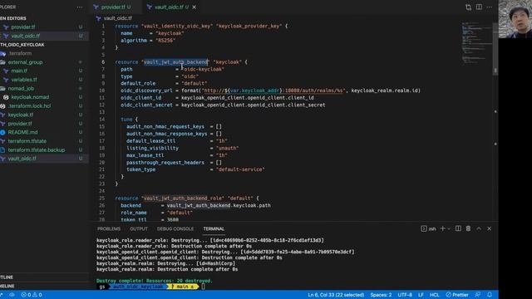Open errors and warnings status item
This screenshot has height=299, width=532.
[x=32, y=295]
